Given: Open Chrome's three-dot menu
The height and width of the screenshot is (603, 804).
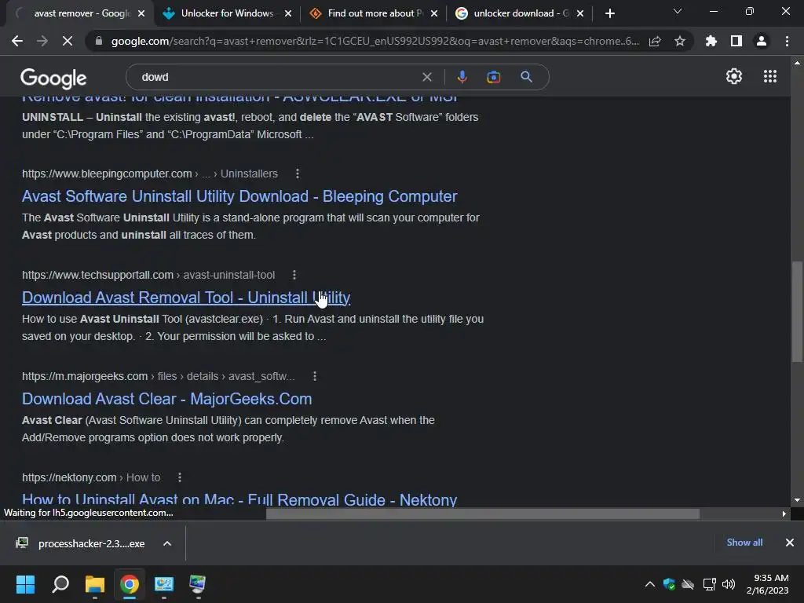Looking at the screenshot, I should pos(787,41).
